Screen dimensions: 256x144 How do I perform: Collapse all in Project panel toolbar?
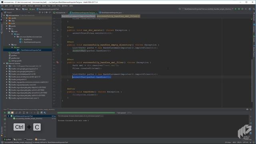43,12
